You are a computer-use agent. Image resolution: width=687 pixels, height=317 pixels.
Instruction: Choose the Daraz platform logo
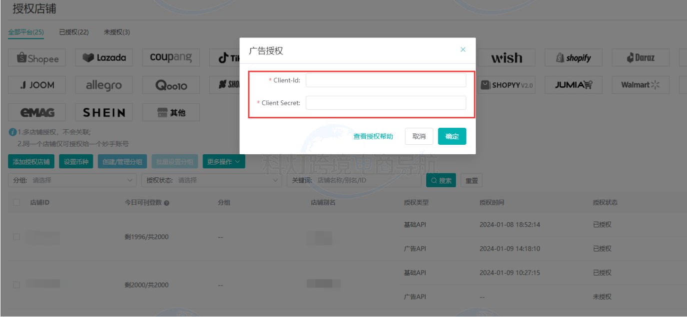(x=641, y=58)
